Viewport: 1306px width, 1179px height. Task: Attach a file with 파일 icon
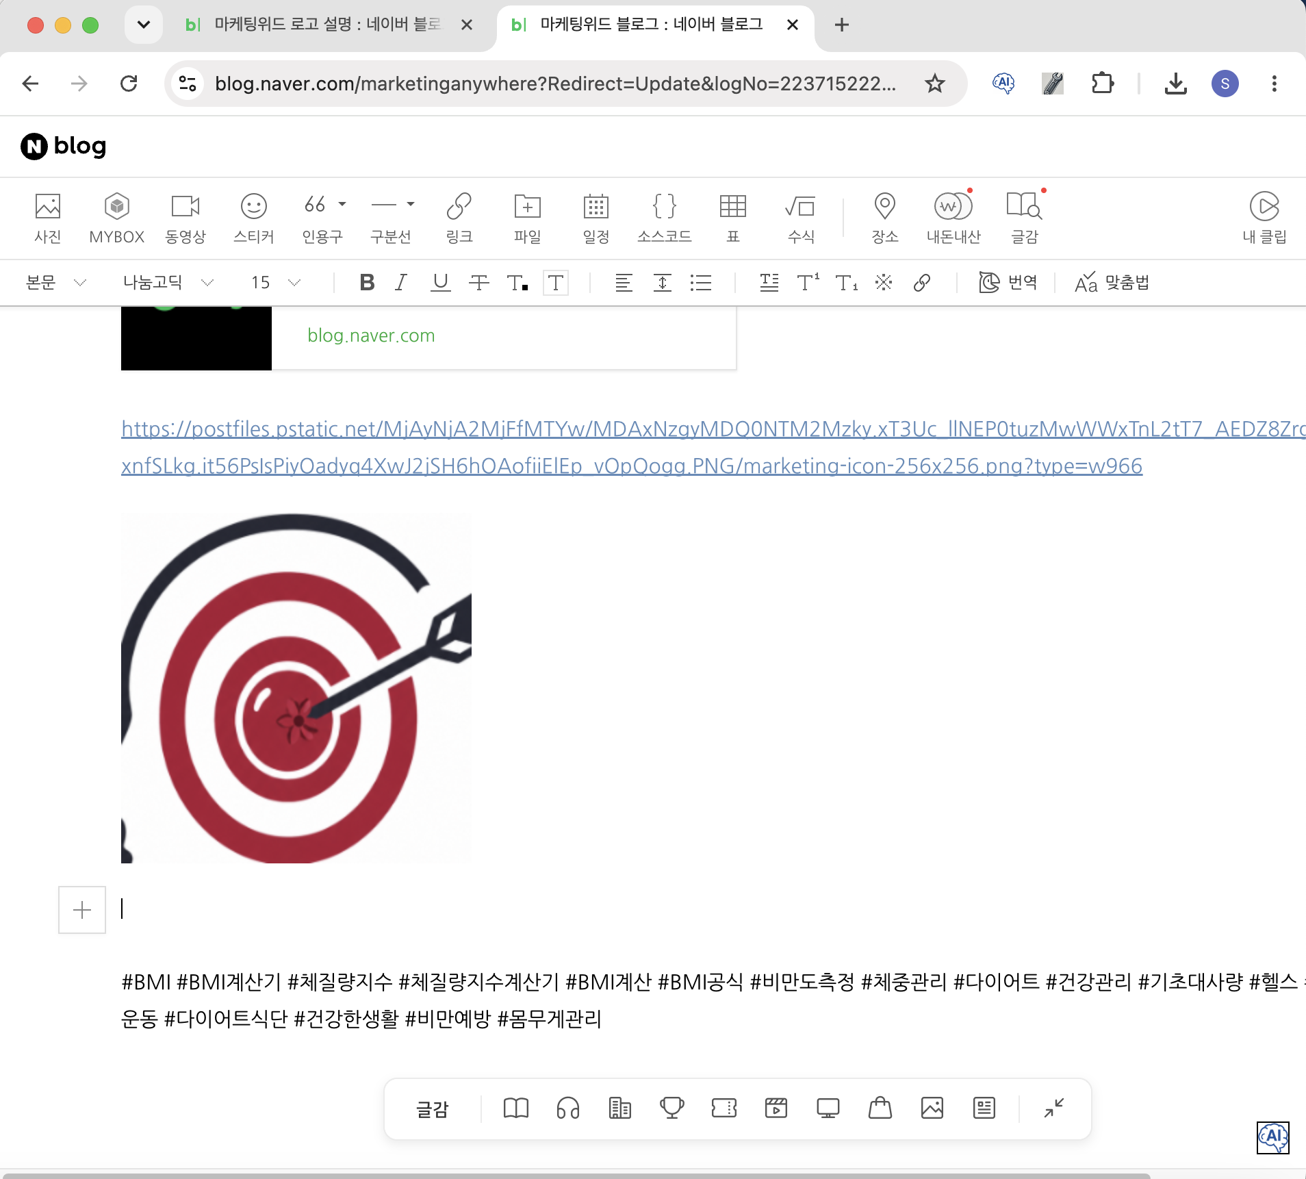(x=528, y=218)
